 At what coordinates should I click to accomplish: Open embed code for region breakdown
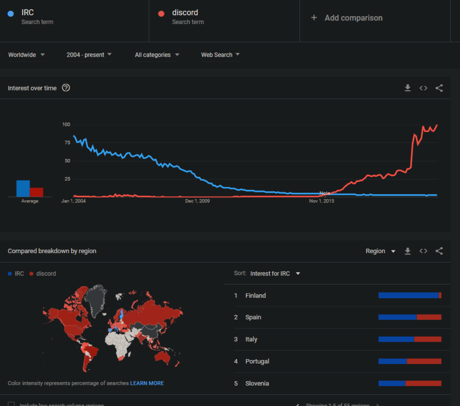(x=423, y=251)
